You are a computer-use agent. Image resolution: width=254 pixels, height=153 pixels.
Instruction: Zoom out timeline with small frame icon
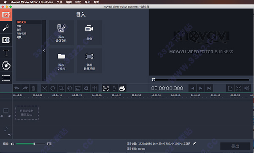tap(13, 144)
